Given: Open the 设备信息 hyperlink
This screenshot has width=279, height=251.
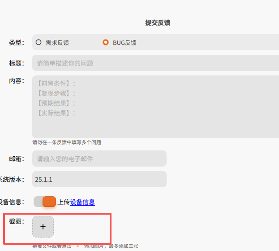Looking at the screenshot, I should pos(82,202).
